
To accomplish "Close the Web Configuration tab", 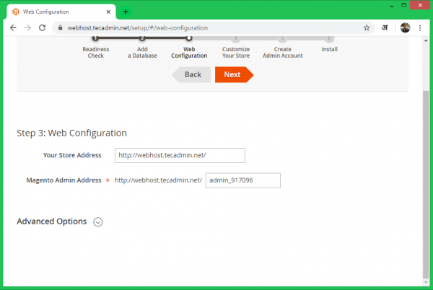I will coord(109,12).
